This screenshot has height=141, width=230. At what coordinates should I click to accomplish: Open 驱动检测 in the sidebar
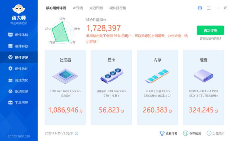tap(19, 91)
